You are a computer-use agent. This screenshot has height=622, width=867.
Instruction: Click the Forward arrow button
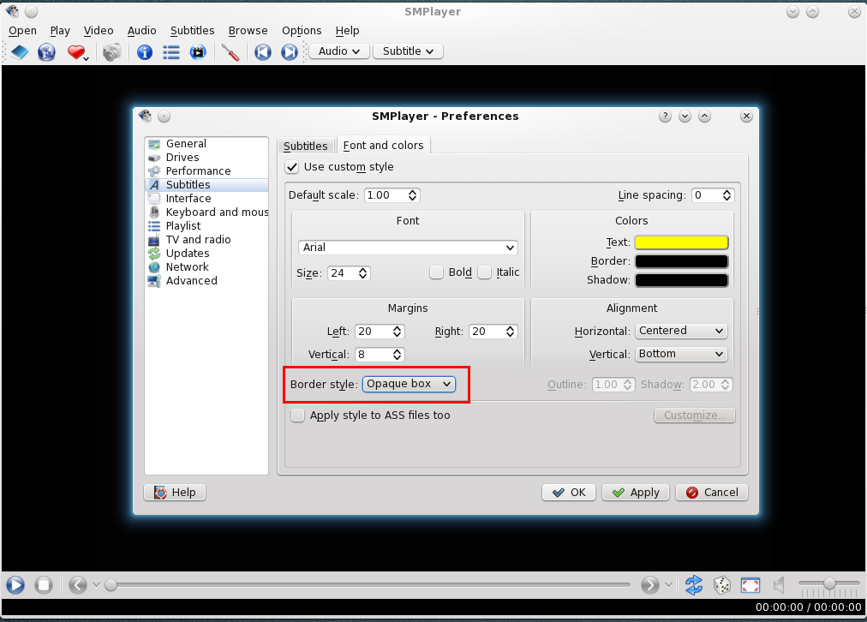(x=650, y=585)
